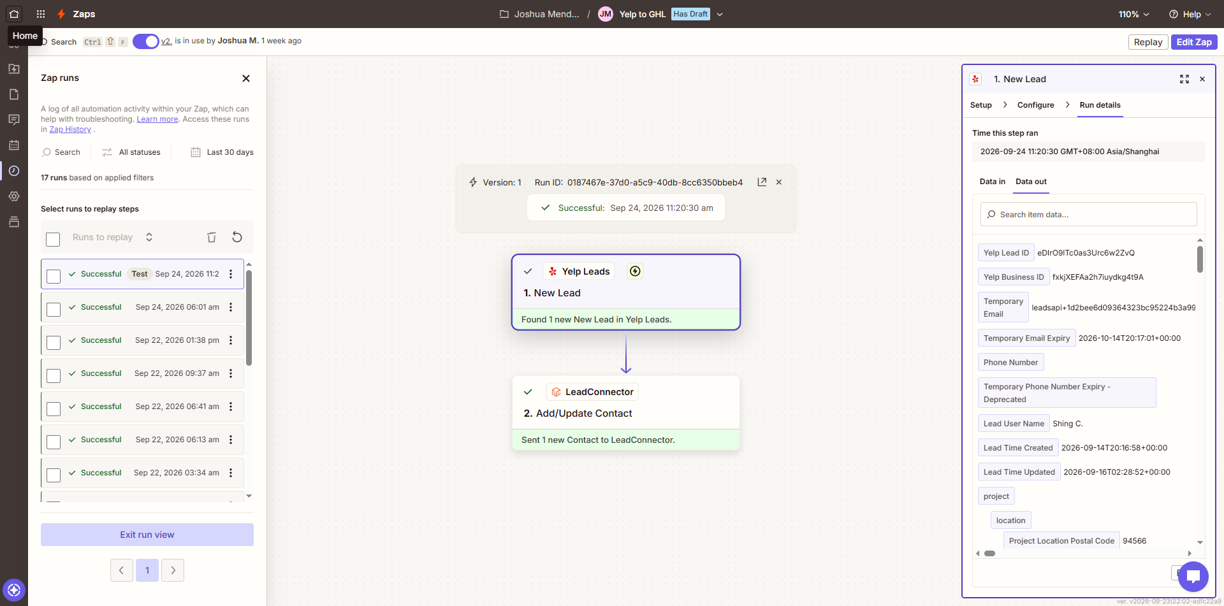Click the replay refresh icon in runs header
This screenshot has height=606, width=1224.
click(x=237, y=237)
